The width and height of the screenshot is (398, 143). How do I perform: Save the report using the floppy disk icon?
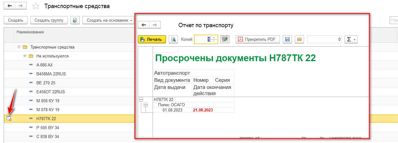pos(287,39)
